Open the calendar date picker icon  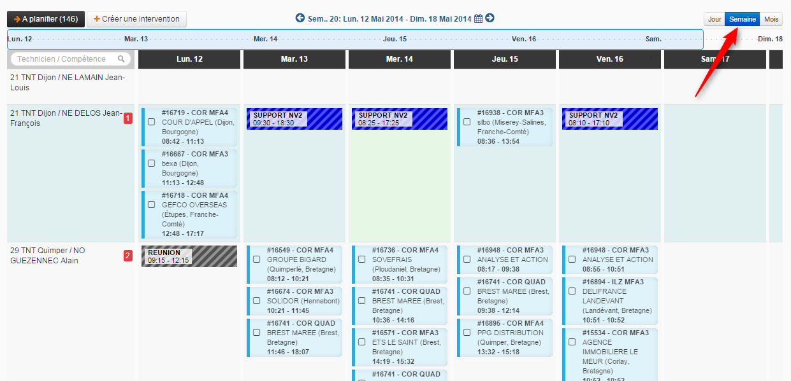tap(478, 19)
